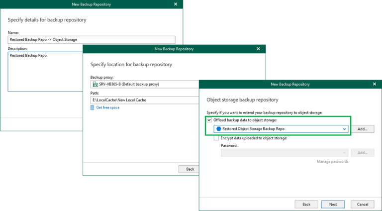Viewport: 382px width, 211px height.
Task: Click the repository Name input field
Action: [92, 39]
